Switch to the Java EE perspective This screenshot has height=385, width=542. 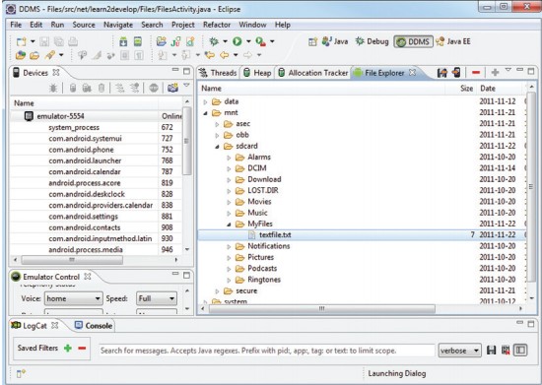pos(453,41)
